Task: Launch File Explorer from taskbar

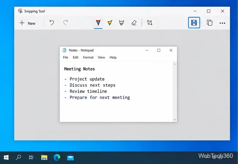Action: click(x=44, y=157)
